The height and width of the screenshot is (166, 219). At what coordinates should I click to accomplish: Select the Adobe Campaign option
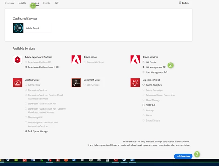152,90
